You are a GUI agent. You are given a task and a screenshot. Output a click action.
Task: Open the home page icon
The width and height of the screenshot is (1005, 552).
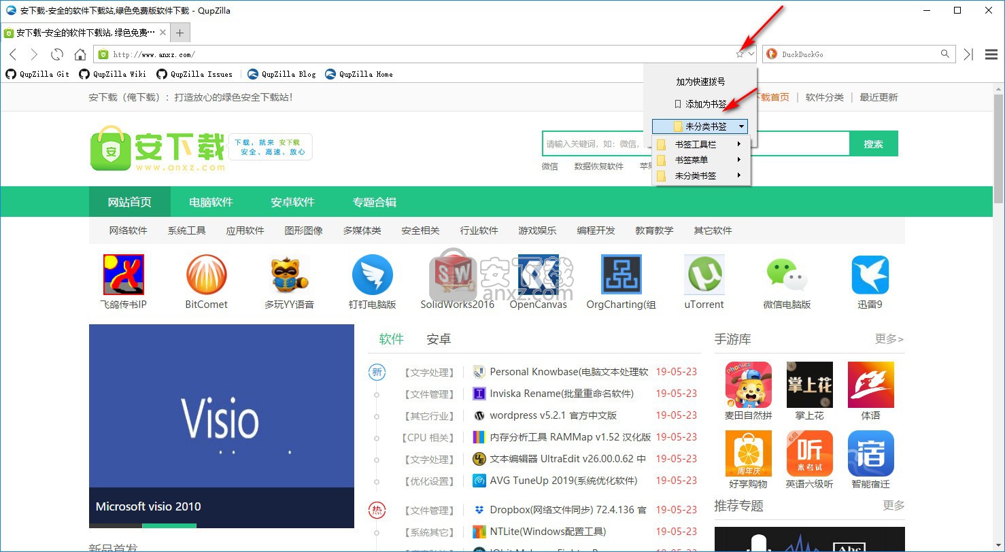pyautogui.click(x=80, y=54)
